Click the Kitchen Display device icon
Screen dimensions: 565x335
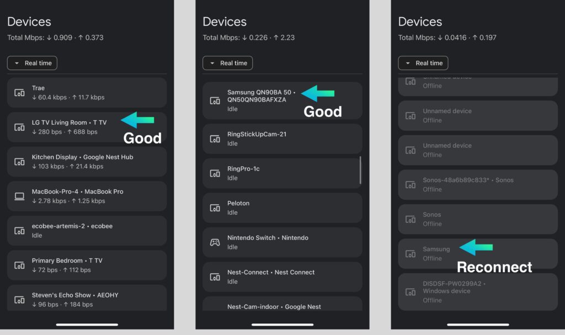point(19,162)
